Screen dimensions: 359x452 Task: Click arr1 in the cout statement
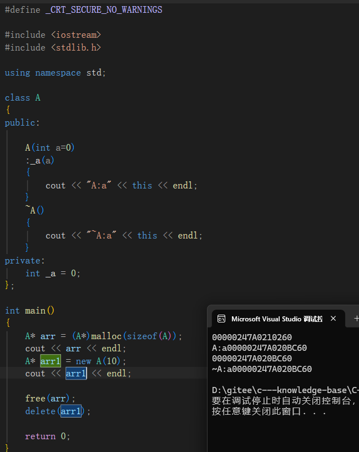tap(76, 374)
